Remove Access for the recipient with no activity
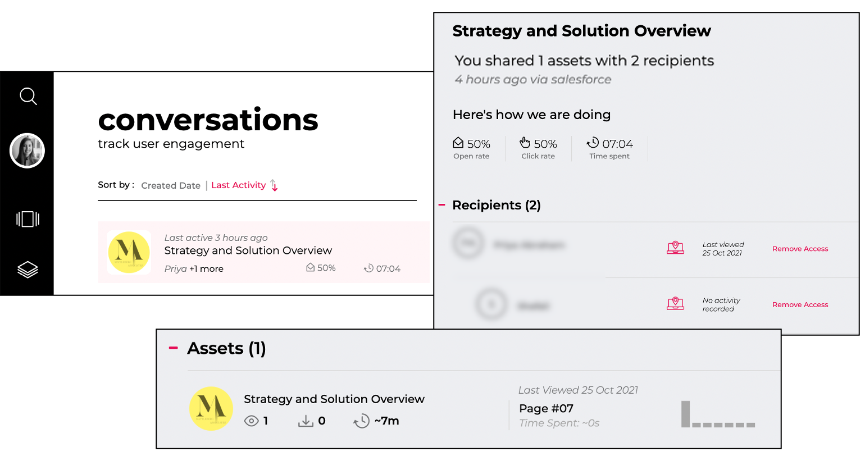865x456 pixels. 800,304
